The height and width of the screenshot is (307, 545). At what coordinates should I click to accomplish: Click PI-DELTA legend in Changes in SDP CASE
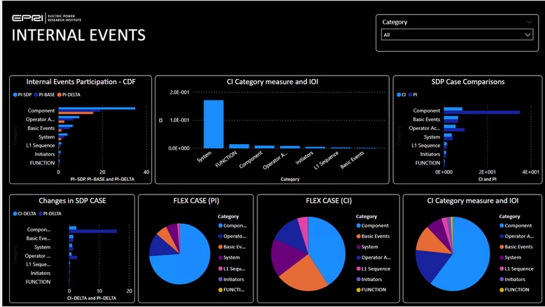point(50,213)
